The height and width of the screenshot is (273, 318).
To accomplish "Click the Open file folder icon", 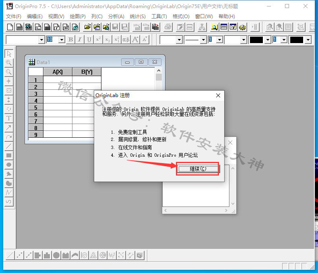I will (x=87, y=27).
